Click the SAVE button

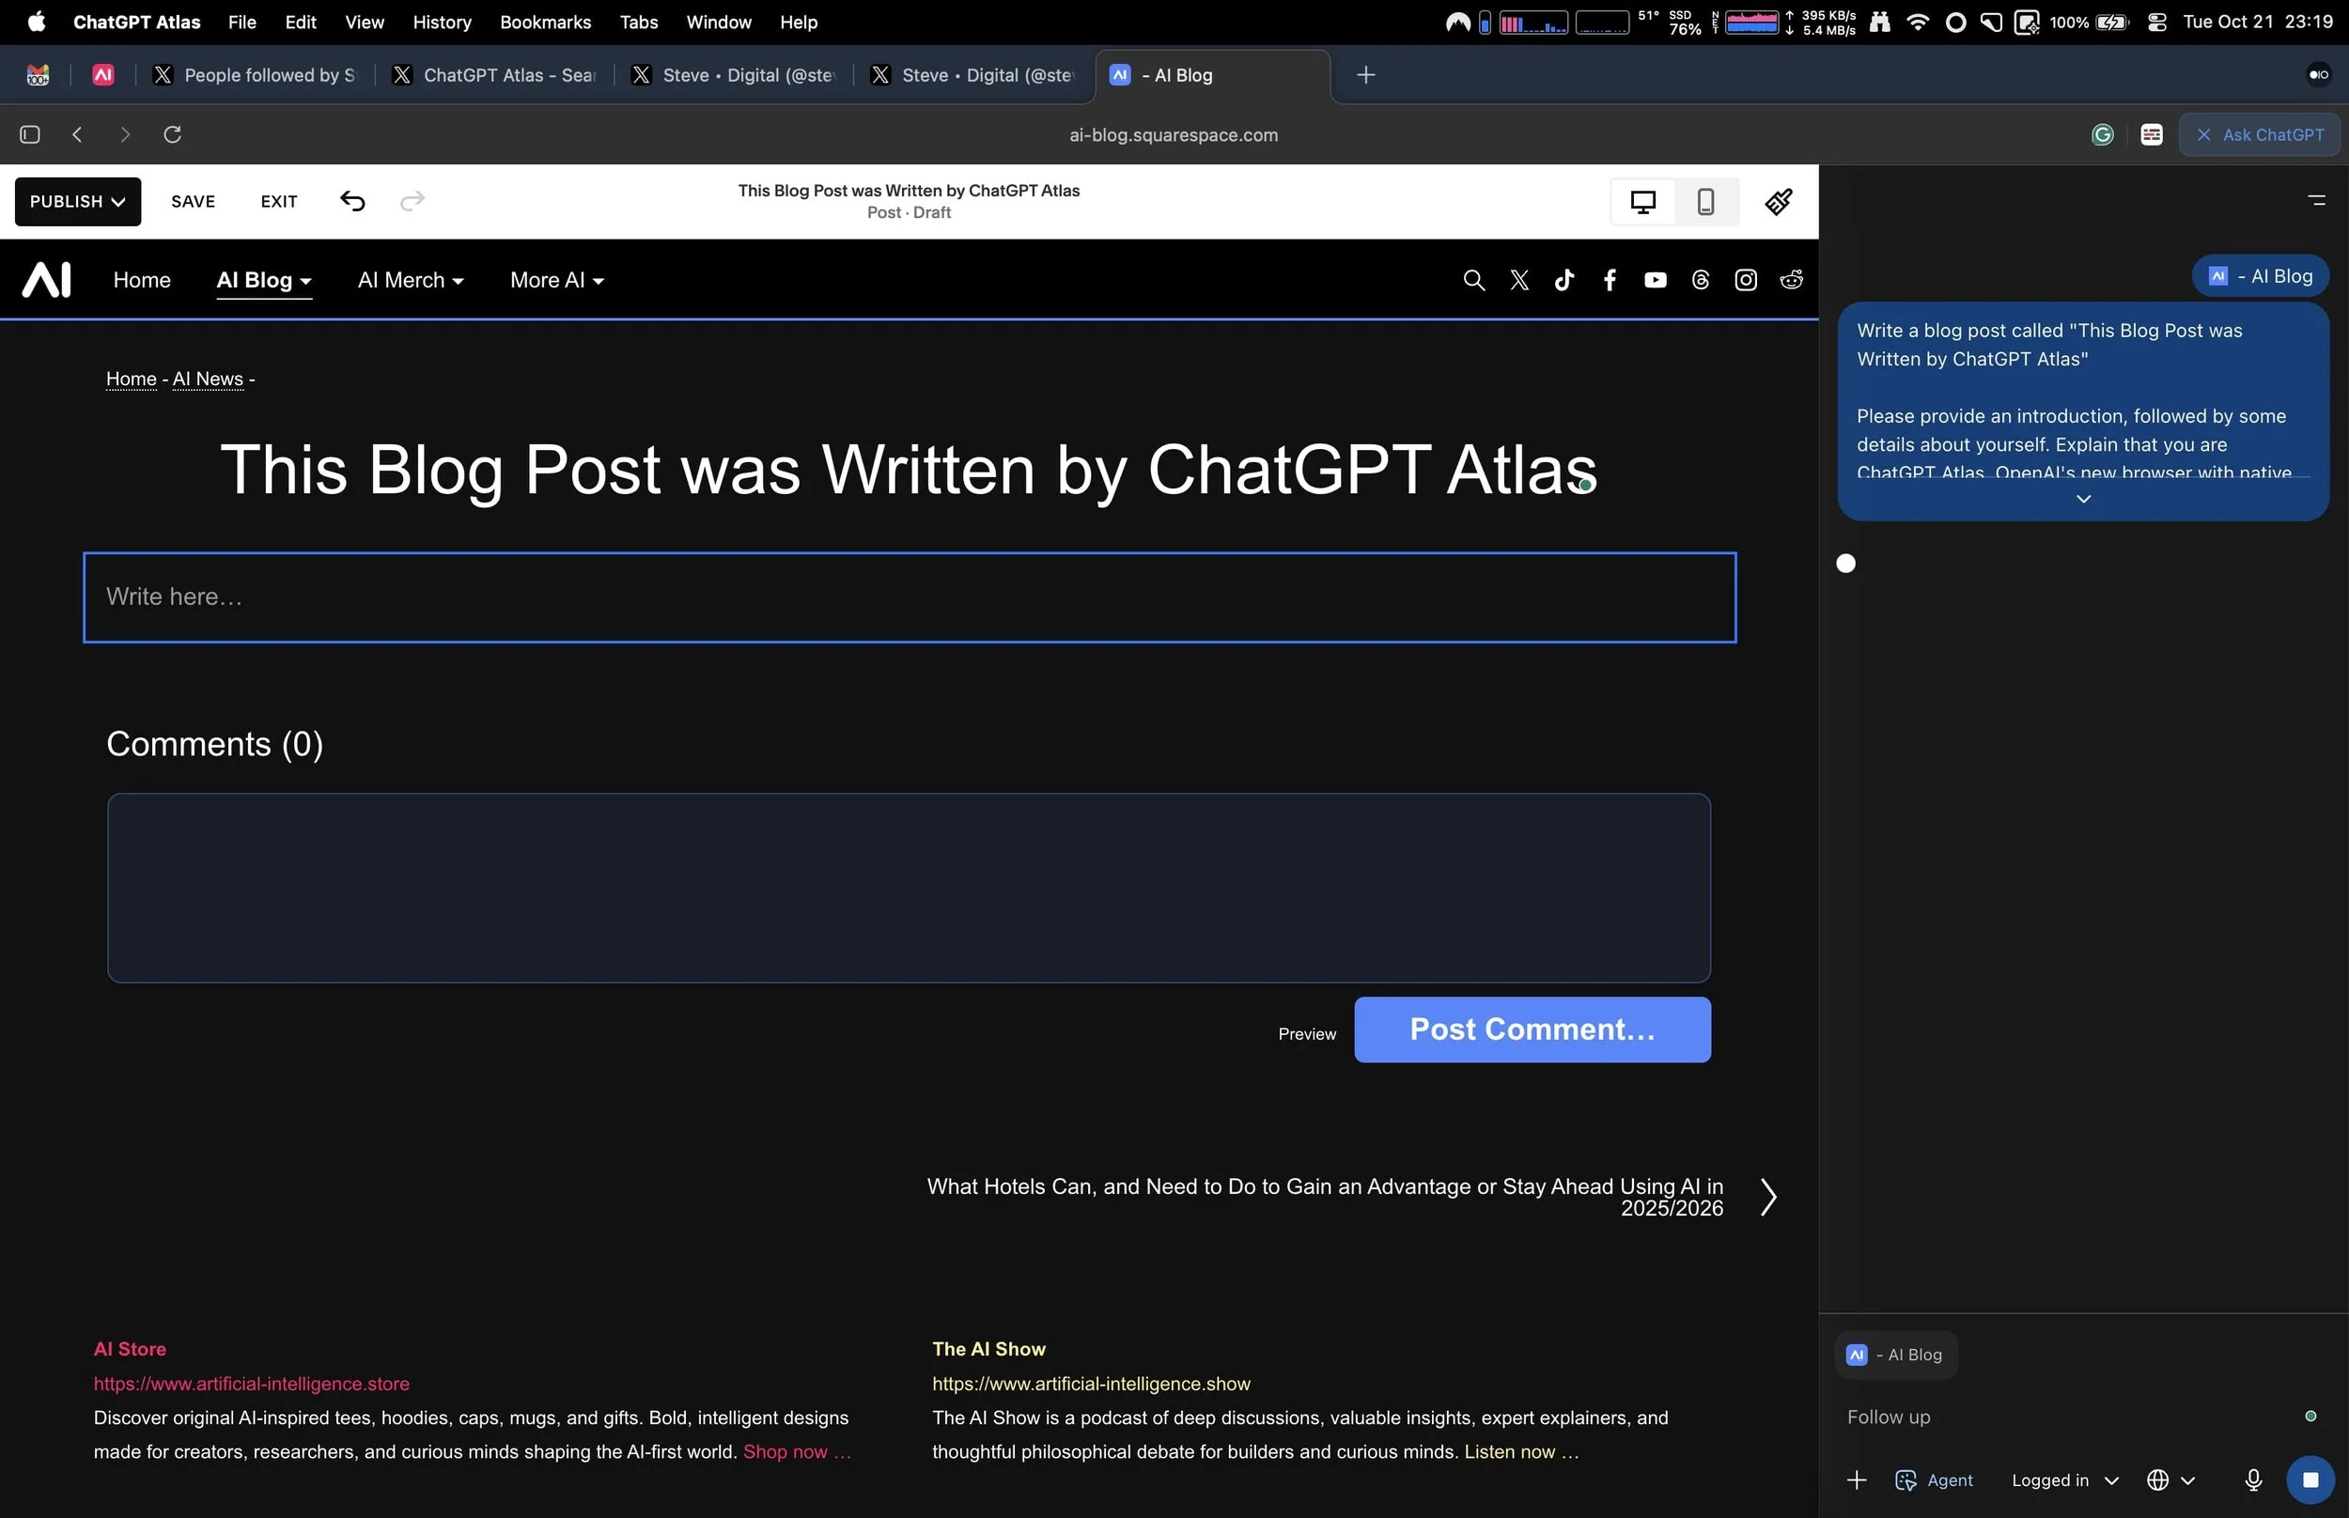pyautogui.click(x=194, y=201)
